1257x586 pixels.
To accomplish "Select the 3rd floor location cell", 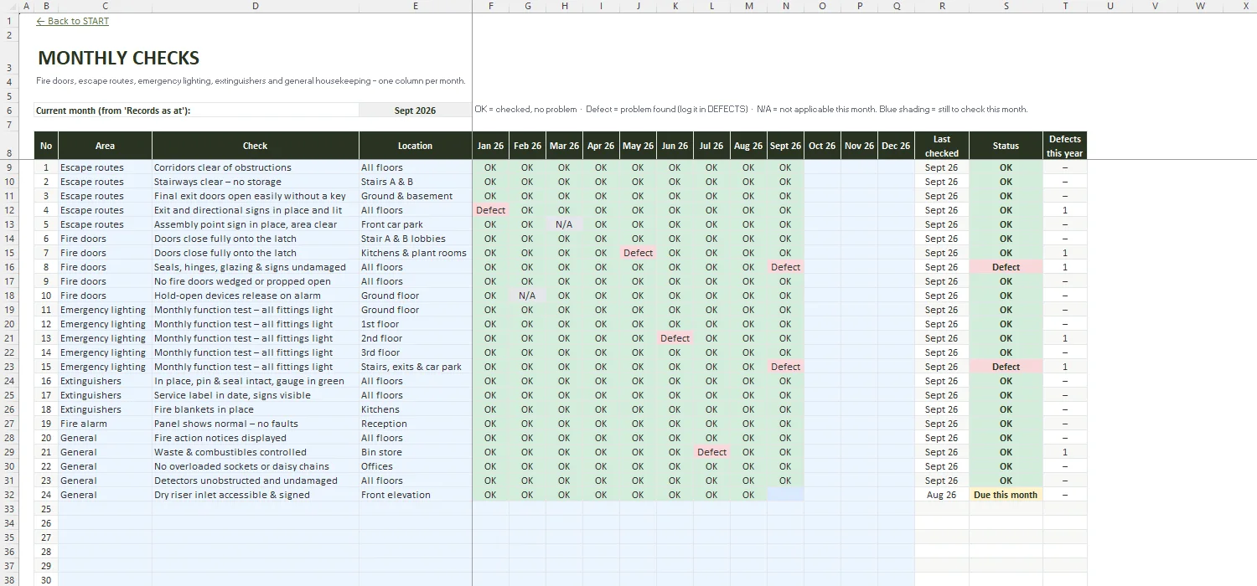I will (416, 352).
